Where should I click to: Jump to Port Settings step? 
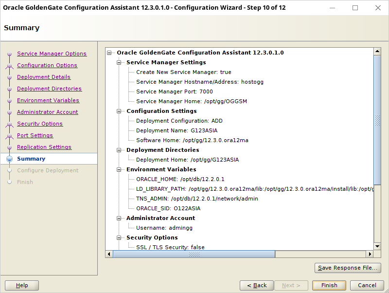click(35, 135)
